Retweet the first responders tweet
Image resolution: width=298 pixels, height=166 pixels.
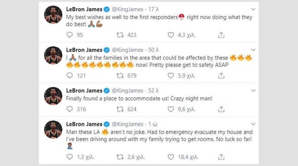[x=120, y=35]
